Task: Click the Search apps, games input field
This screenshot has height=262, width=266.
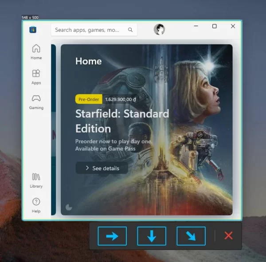Action: coord(94,30)
